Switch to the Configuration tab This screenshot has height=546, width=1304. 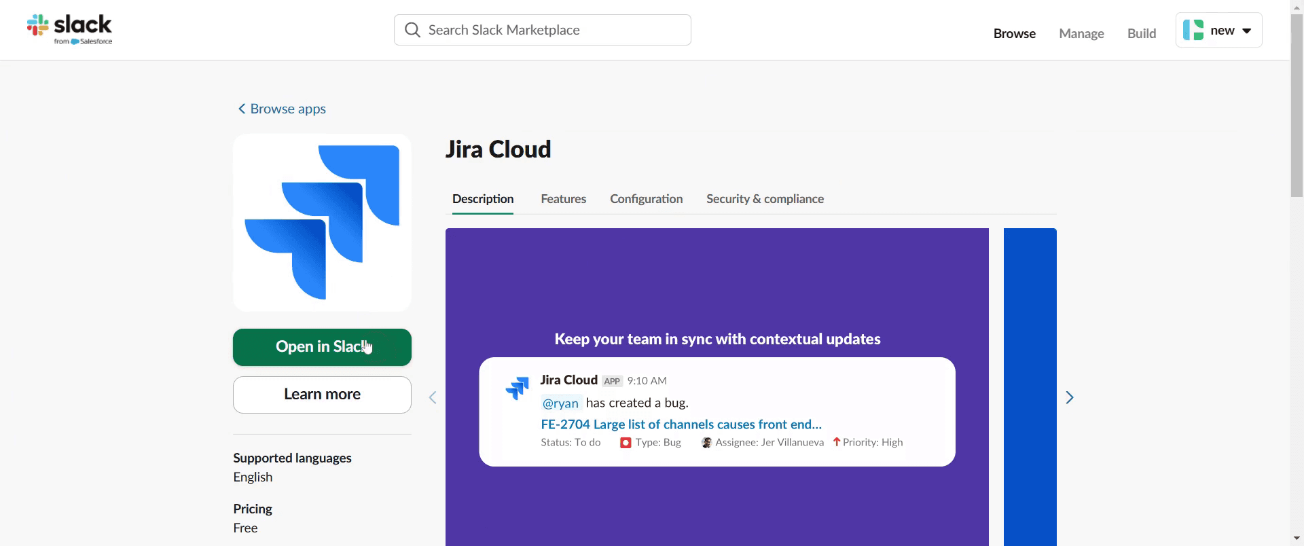pyautogui.click(x=647, y=199)
